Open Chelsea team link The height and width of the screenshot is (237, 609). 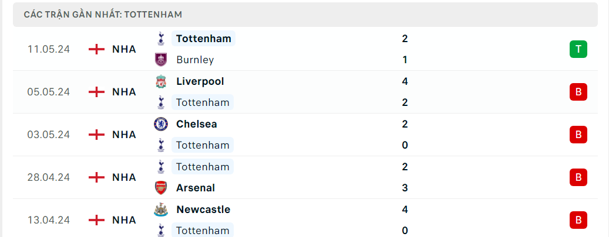pos(196,124)
